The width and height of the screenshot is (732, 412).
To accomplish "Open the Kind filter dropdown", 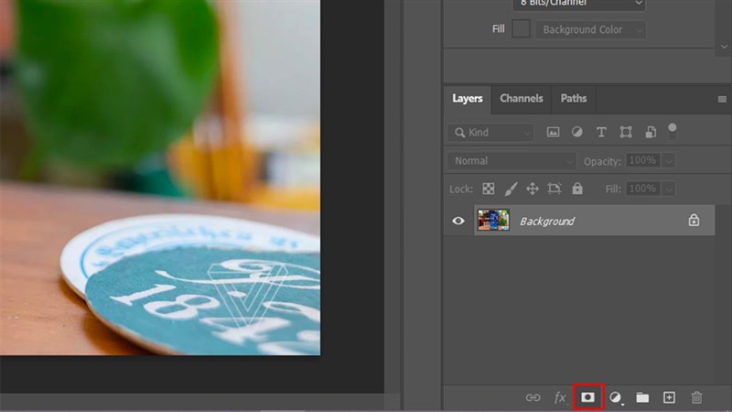I will pyautogui.click(x=490, y=133).
